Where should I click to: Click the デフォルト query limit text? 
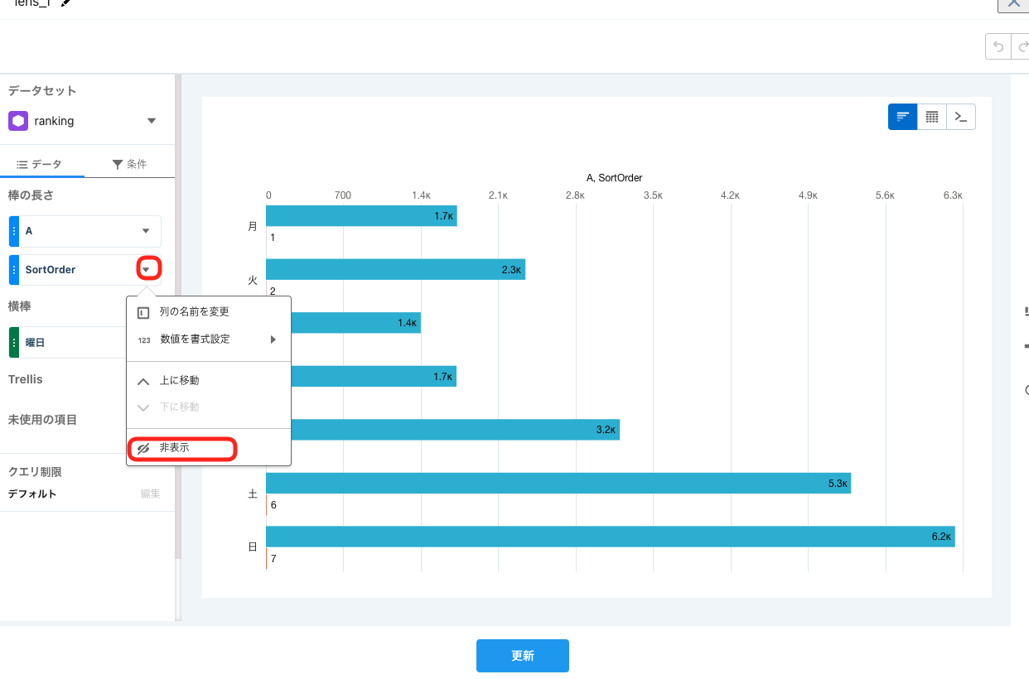[x=32, y=494]
